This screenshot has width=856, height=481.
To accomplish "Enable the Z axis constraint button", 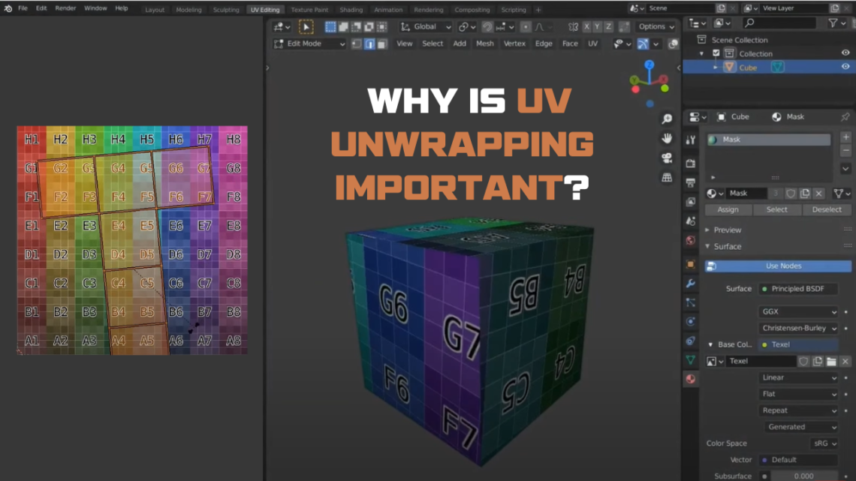I will coord(607,25).
